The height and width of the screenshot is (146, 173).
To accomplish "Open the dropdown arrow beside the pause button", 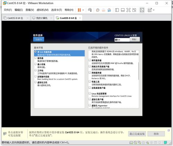I will [83, 10].
